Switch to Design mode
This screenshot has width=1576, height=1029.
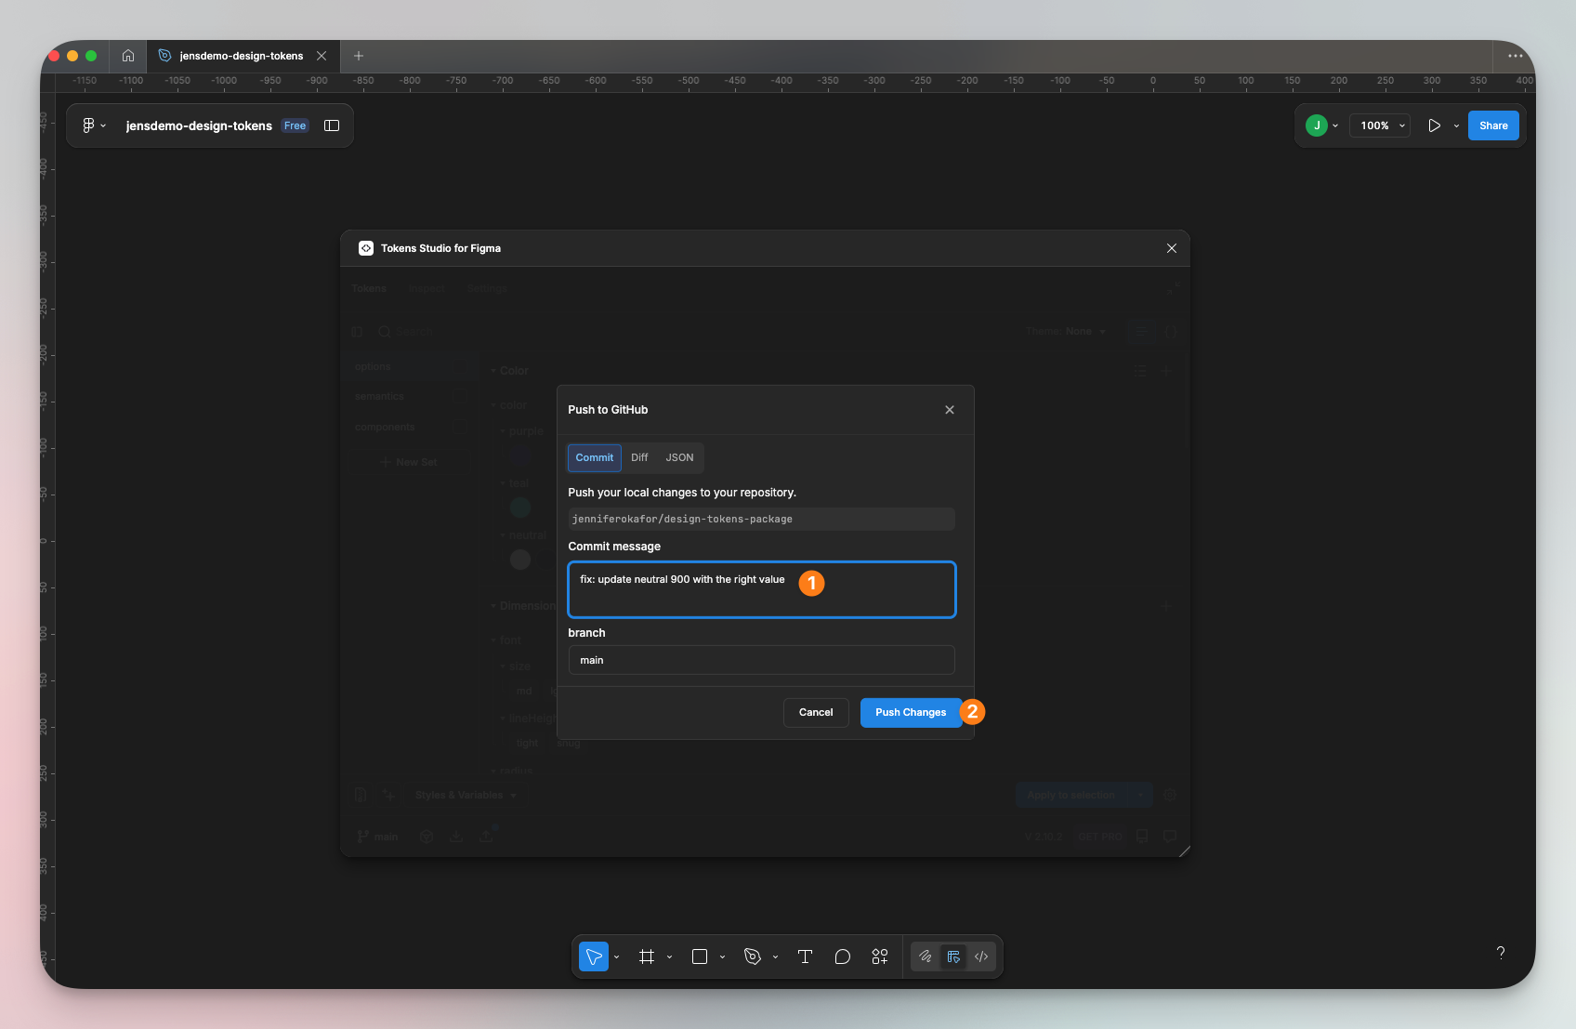953,956
